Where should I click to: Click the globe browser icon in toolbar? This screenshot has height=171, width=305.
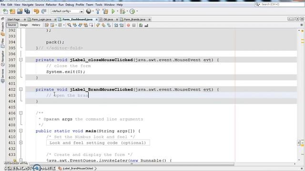(89, 11)
